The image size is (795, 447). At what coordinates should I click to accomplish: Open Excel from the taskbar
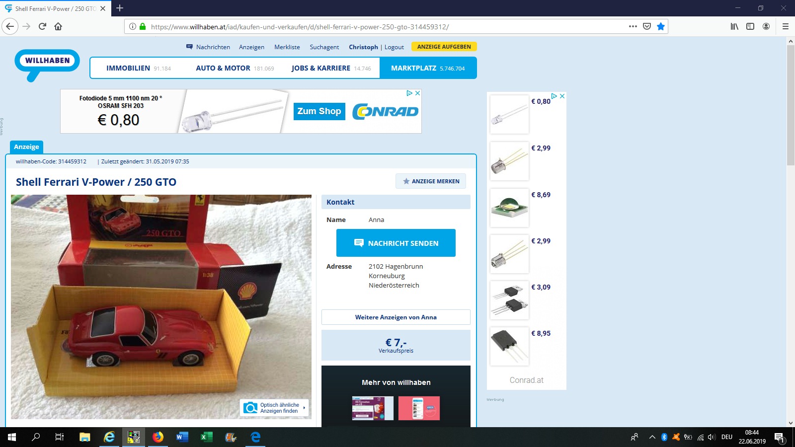coord(207,437)
